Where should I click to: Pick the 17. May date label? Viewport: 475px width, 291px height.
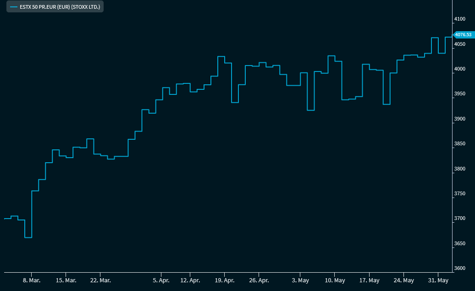(x=369, y=280)
